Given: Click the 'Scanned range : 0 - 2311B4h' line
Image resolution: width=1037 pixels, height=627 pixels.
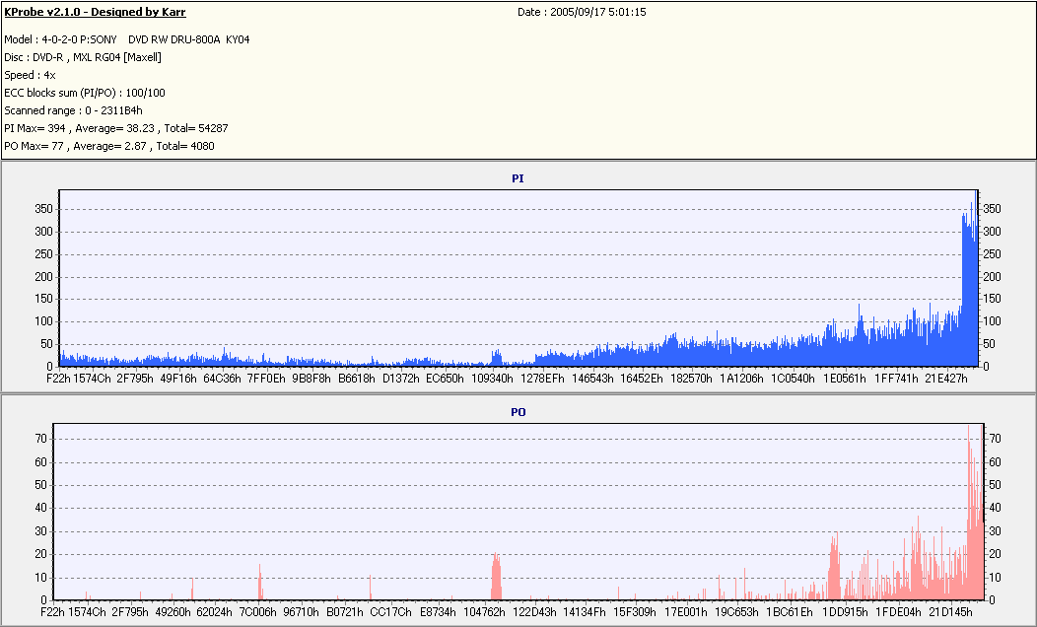Looking at the screenshot, I should tap(73, 110).
